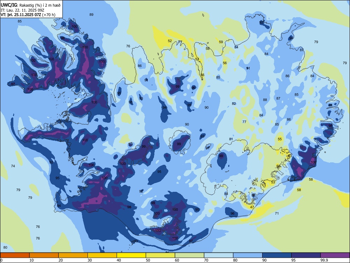Click the valid time 'VT: þri. 25.11.2025 07Z'

click(x=21, y=15)
